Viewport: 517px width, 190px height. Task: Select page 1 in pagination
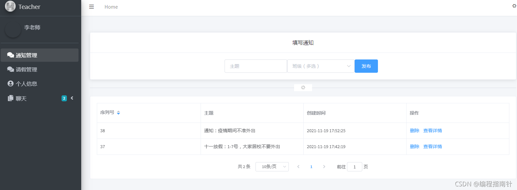(311, 167)
